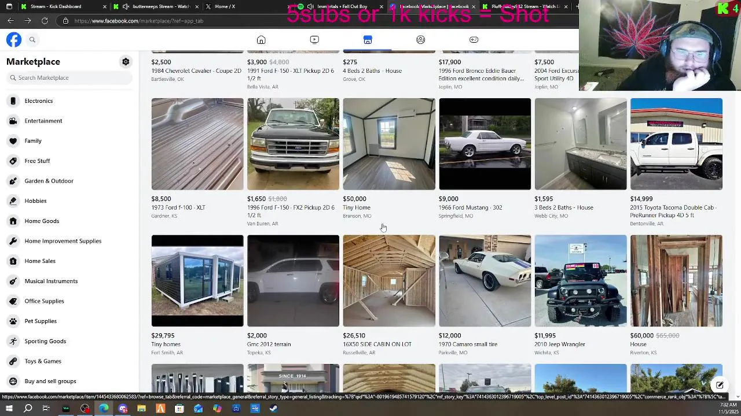Open the $50,000 Tiny Home listing photo
Screen dimensions: 741x416
coord(389,144)
